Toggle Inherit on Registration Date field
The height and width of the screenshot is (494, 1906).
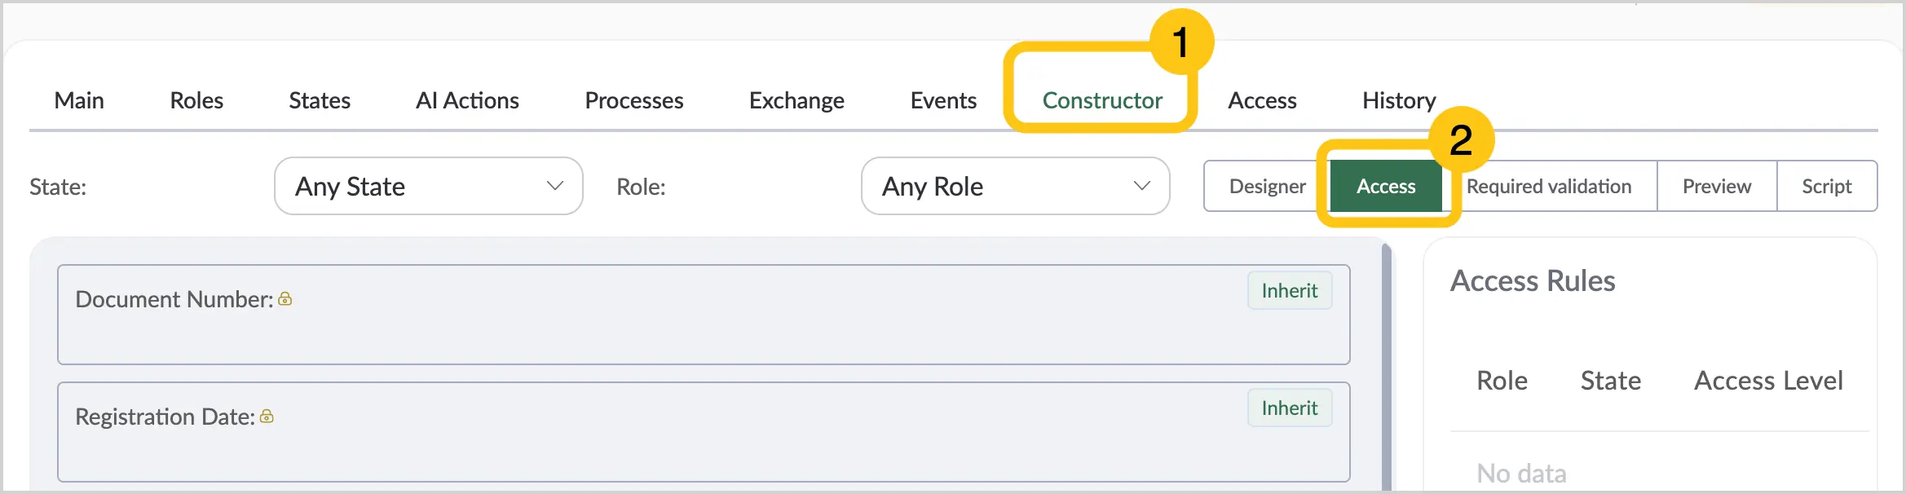[x=1290, y=408]
